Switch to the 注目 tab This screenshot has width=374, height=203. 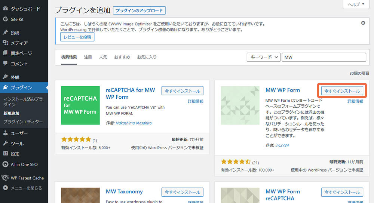coord(88,57)
